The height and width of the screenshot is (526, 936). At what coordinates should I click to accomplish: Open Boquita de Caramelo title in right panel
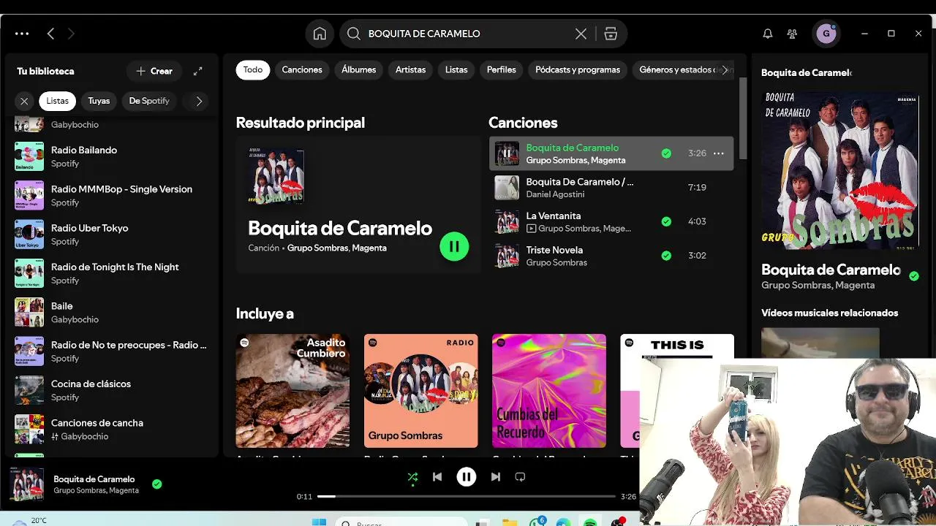point(831,270)
